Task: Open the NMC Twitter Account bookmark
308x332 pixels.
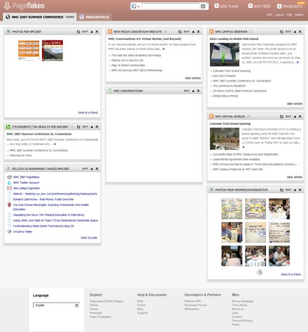Action: click(x=26, y=183)
